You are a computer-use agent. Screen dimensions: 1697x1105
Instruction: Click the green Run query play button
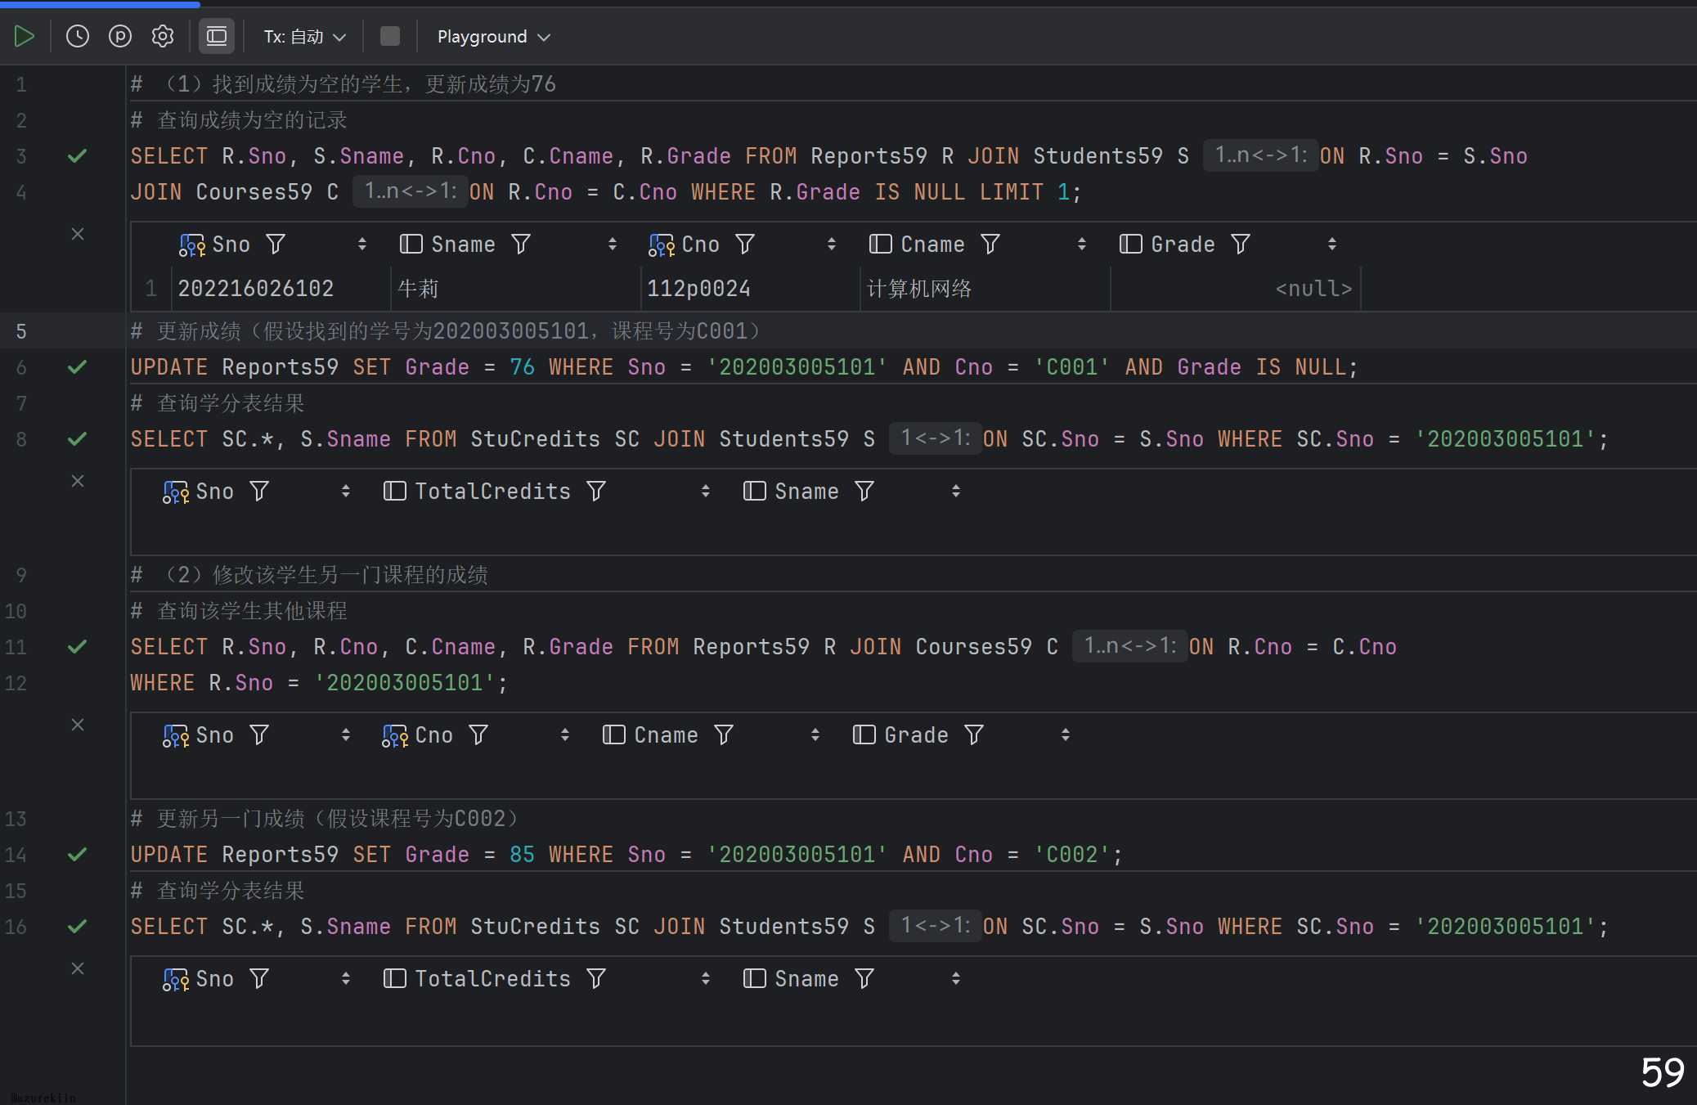(x=24, y=36)
